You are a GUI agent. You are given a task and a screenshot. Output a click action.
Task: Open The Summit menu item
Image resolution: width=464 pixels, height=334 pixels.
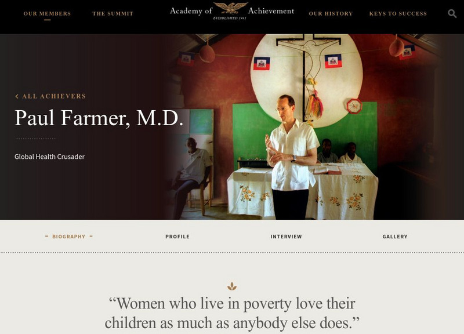pos(113,13)
